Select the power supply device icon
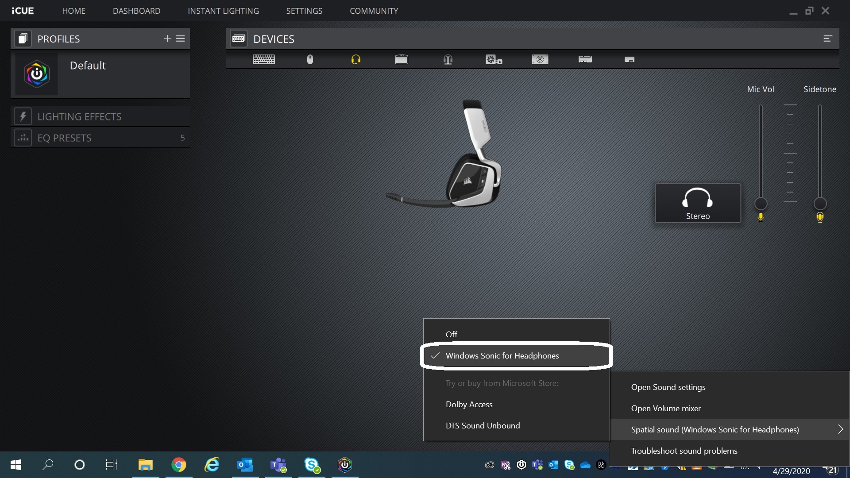This screenshot has height=478, width=850. click(x=540, y=59)
